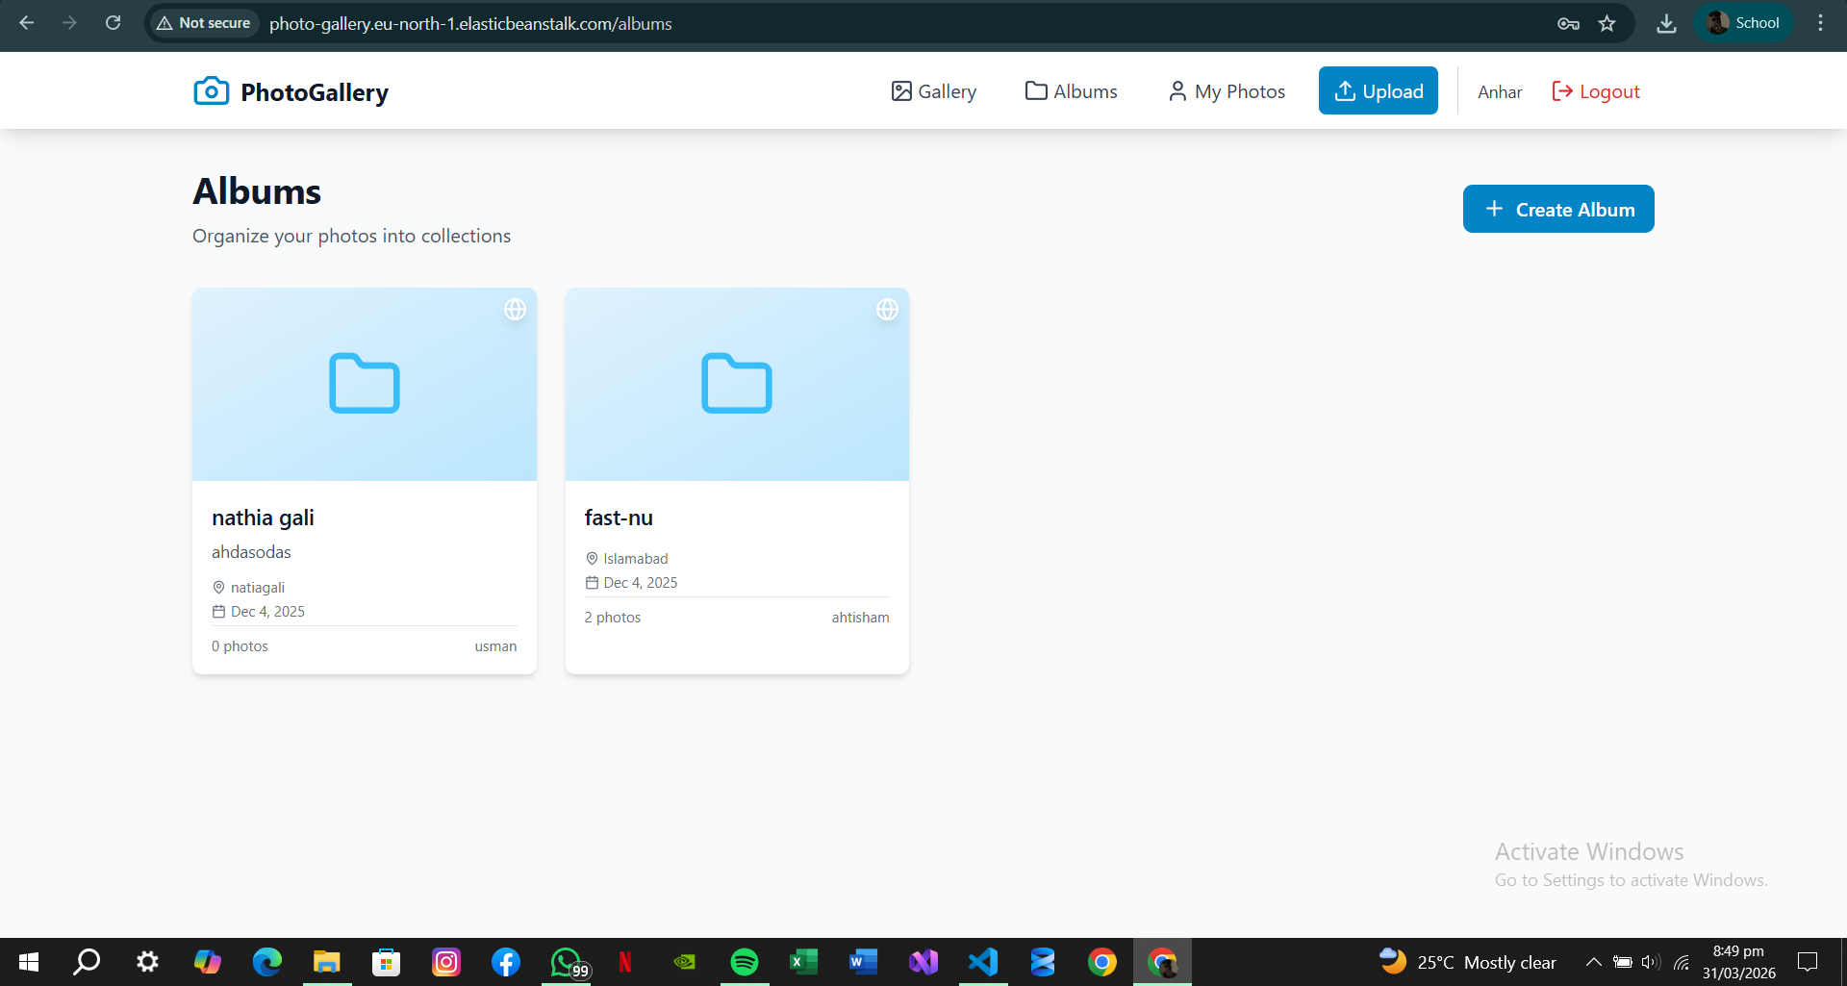Reload the page using the refresh icon
Image resolution: width=1847 pixels, height=986 pixels.
[x=113, y=23]
